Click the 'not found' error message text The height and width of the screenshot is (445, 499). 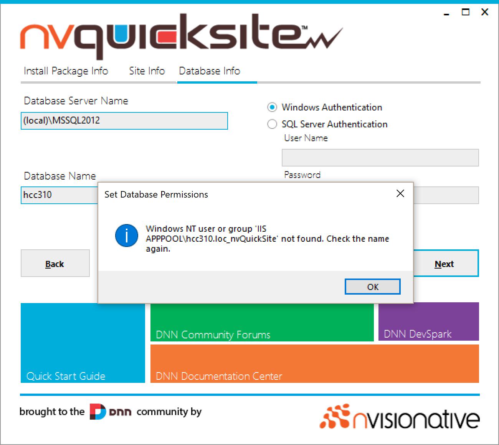click(267, 239)
